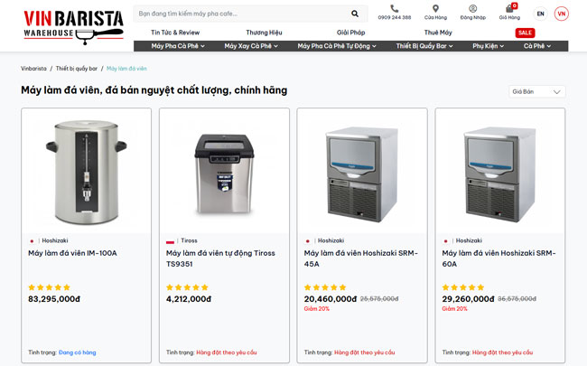Switch language to VN

click(561, 14)
